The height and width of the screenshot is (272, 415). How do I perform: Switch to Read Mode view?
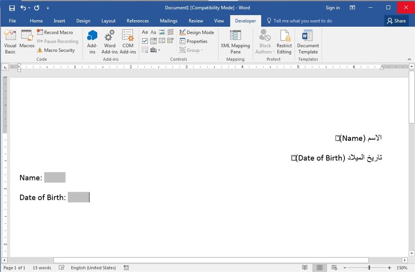click(305, 268)
